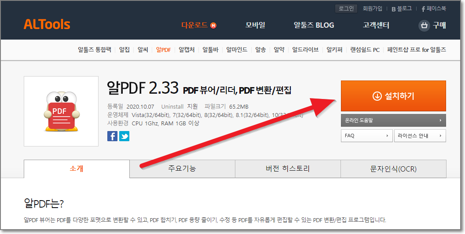Go to 알마인드 product page
The height and width of the screenshot is (234, 465).
(x=237, y=50)
